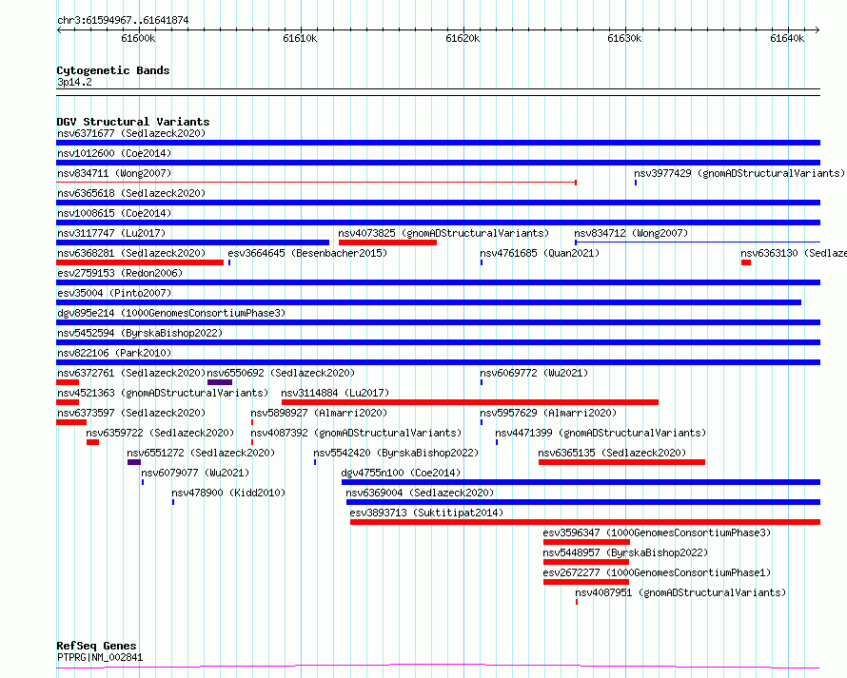Click the small red bar under nsv6359722
Image resolution: width=847 pixels, height=678 pixels.
click(x=92, y=442)
